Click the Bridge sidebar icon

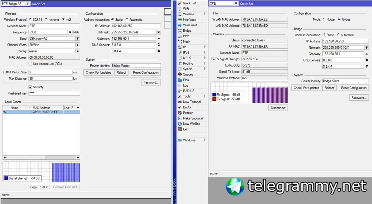click(x=180, y=31)
